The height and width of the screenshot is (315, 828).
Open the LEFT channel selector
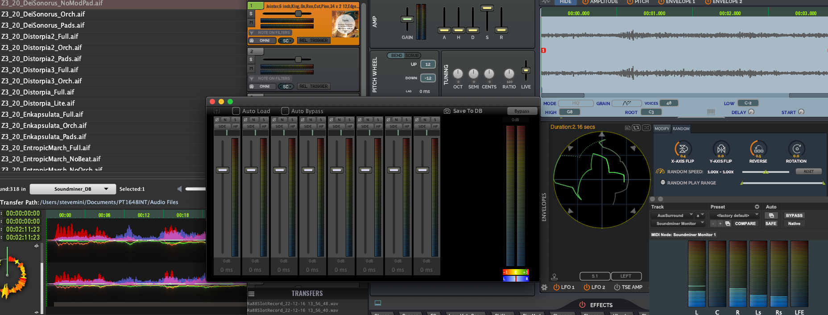coord(626,276)
